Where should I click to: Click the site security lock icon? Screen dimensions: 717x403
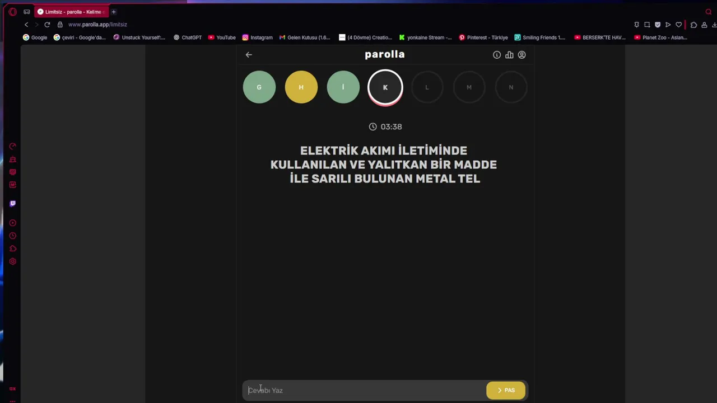click(x=60, y=25)
